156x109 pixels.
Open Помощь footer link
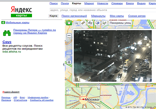(6, 98)
